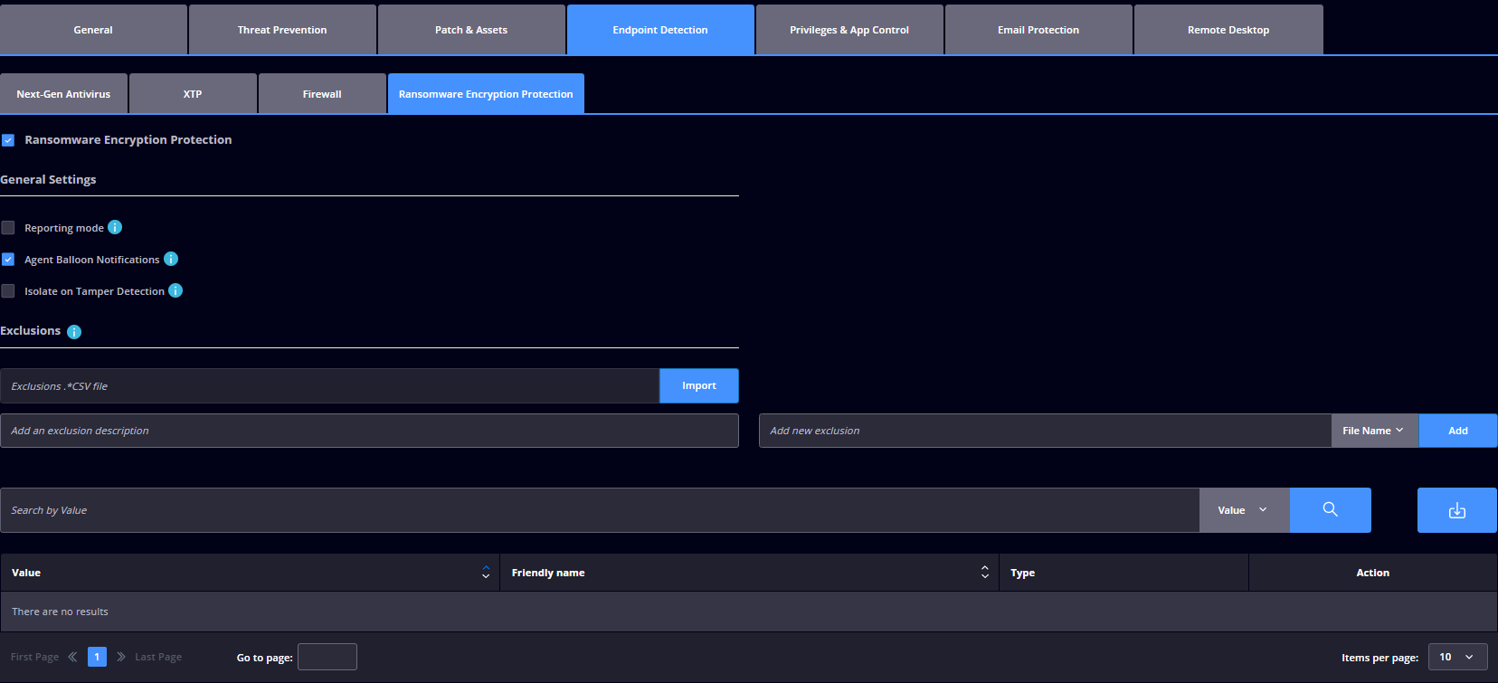Image resolution: width=1498 pixels, height=683 pixels.
Task: Click the Add exclusion button
Action: click(1457, 431)
